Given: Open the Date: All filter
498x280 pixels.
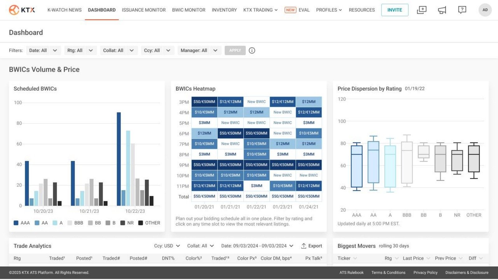Looking at the screenshot, I should coord(43,50).
